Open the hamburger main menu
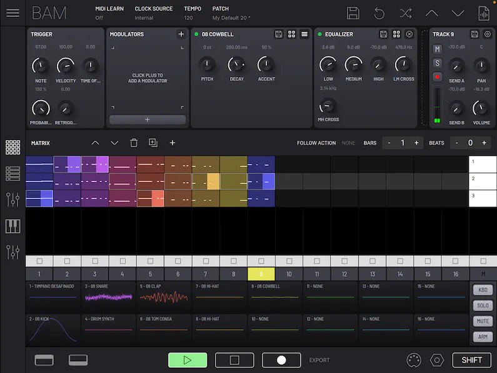 [13, 13]
